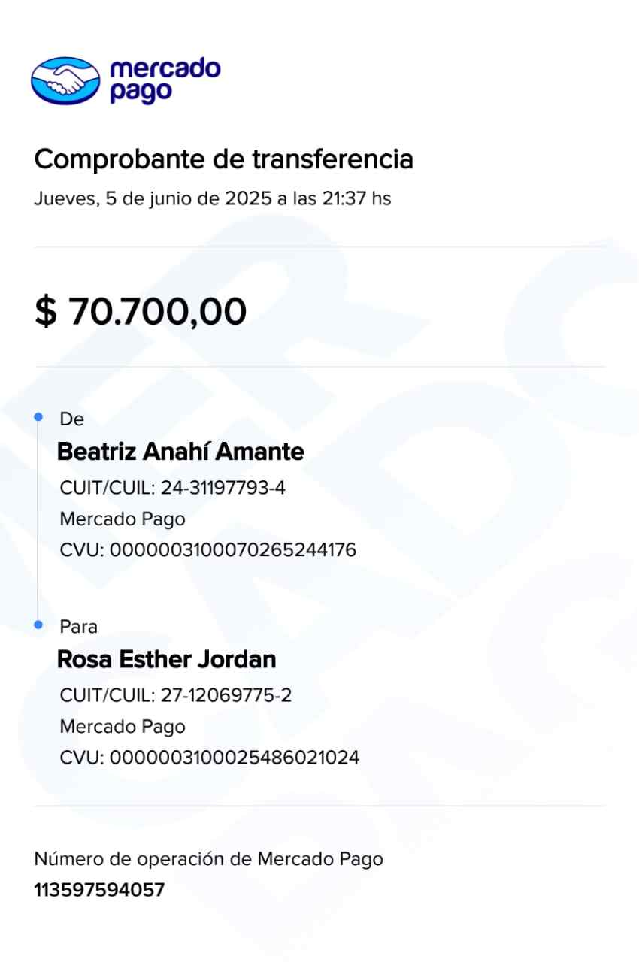The height and width of the screenshot is (962, 639).
Task: Click the blue bullet beside Para
Action: pos(38,624)
